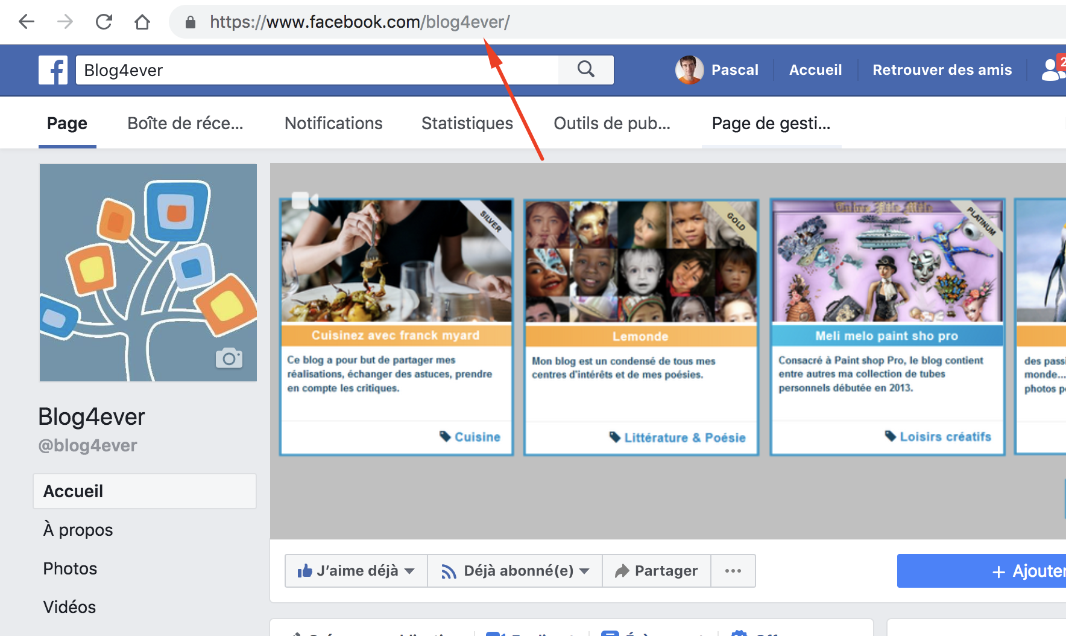Expand the Déjà abonné(e) dropdown arrow
Viewport: 1066px width, 636px height.
point(584,571)
